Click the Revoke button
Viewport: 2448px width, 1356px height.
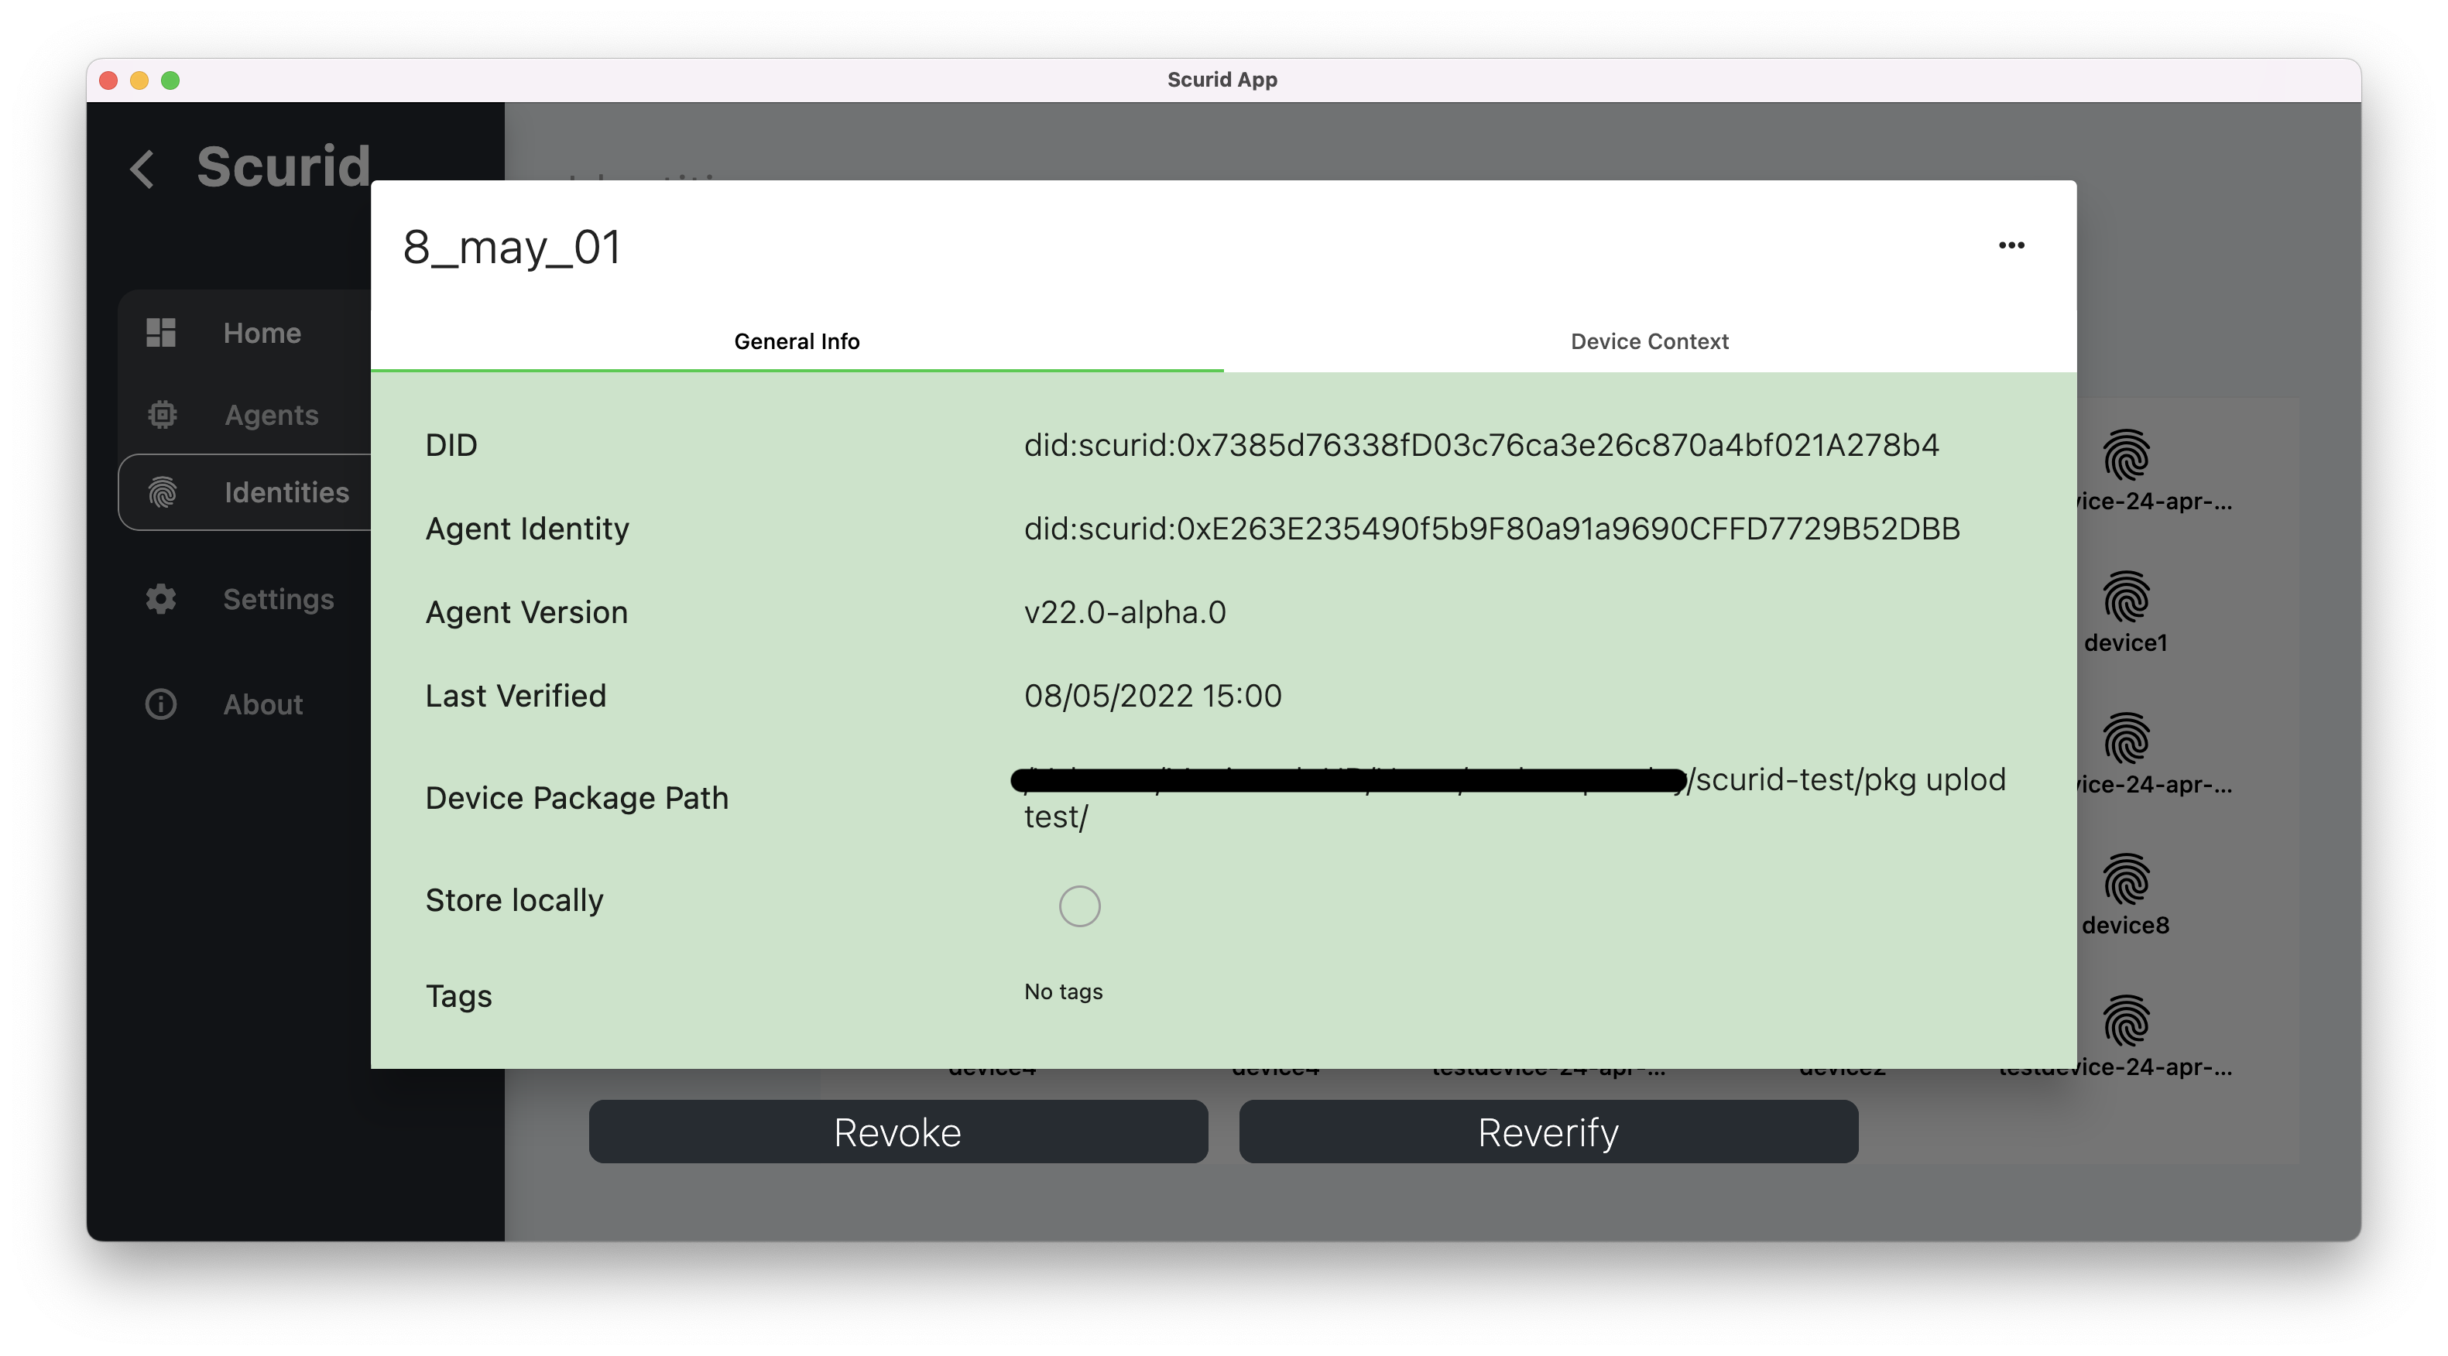pos(898,1132)
